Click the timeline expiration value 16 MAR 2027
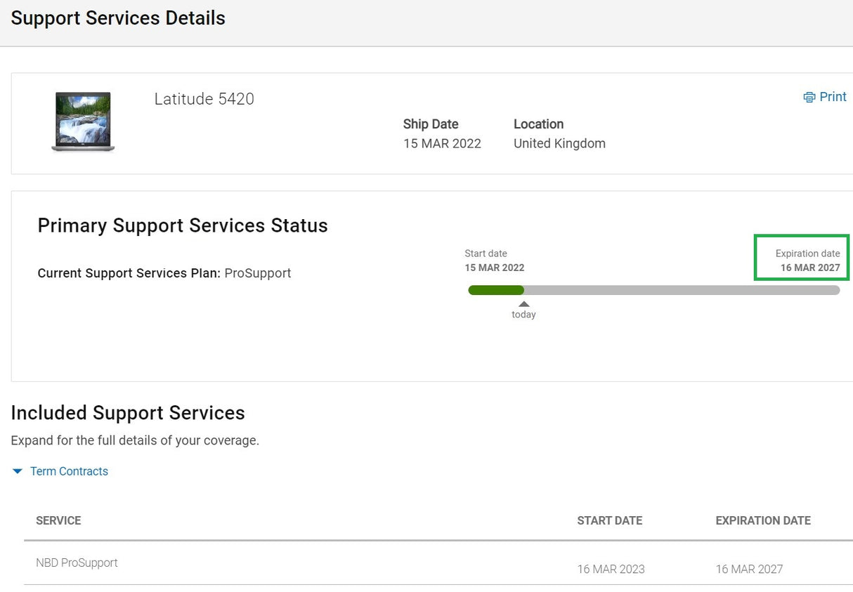Viewport: 853px width, 592px height. pyautogui.click(x=810, y=268)
